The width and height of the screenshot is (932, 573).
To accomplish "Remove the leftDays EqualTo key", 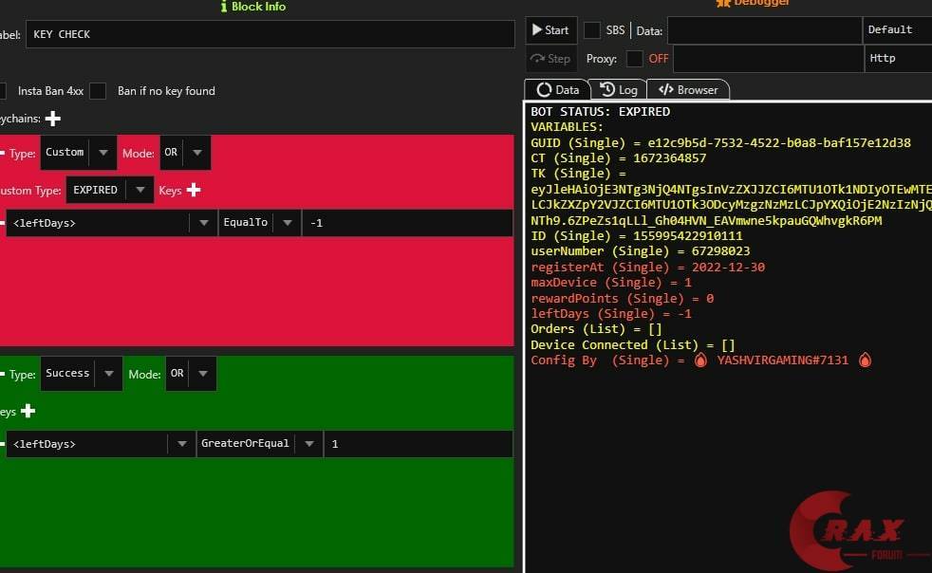I will 3,223.
